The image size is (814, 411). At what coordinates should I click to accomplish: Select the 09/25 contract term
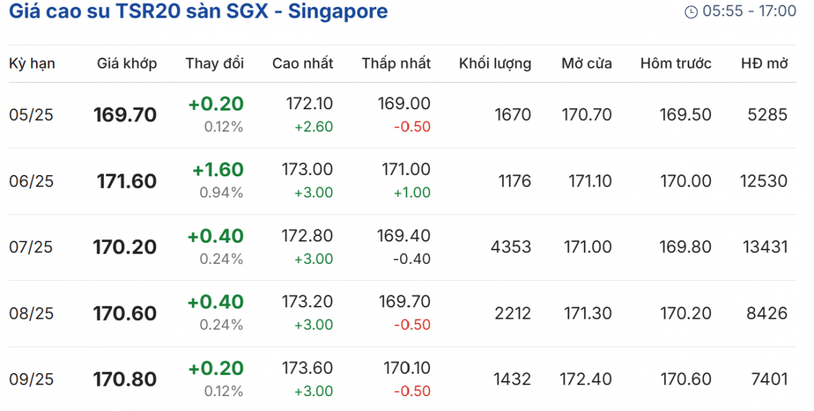tap(31, 379)
